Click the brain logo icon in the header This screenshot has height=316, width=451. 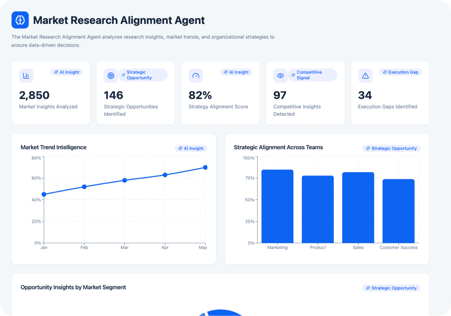[x=20, y=20]
